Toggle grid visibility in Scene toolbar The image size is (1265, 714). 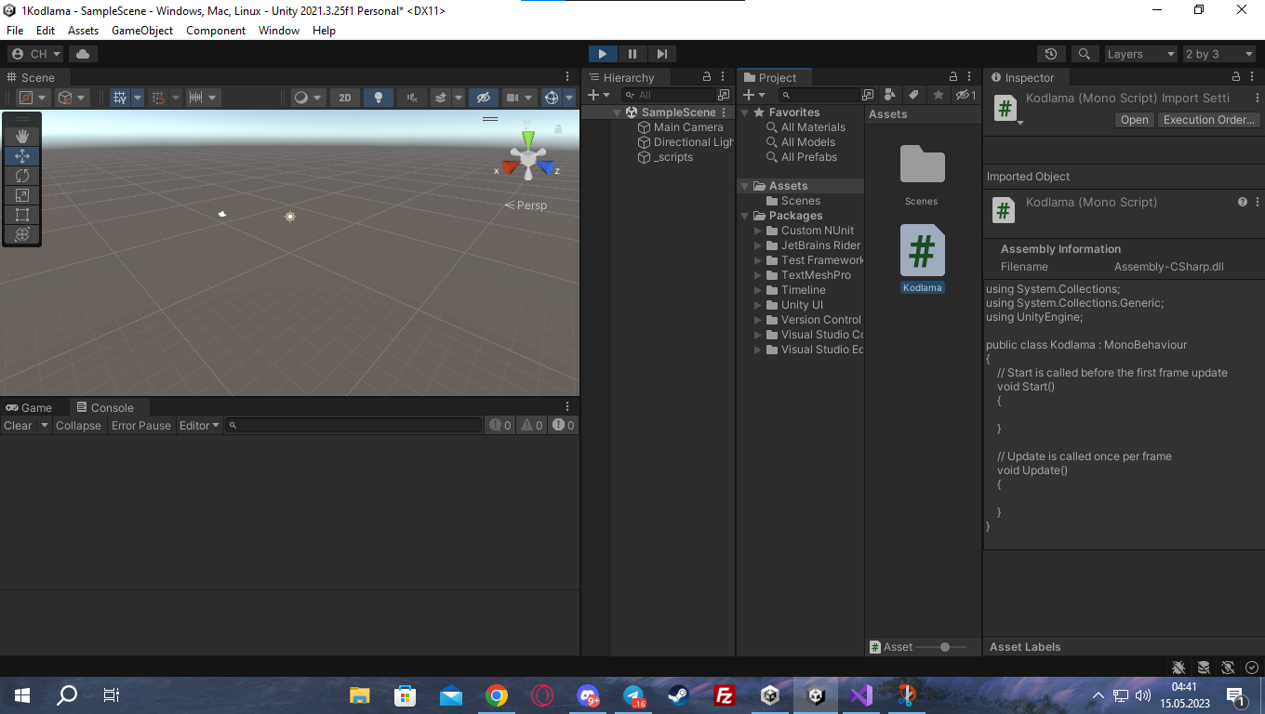(120, 97)
